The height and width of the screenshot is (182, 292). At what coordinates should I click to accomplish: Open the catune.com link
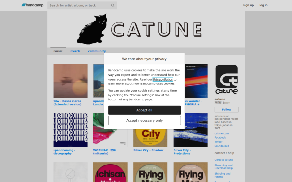coord(221,133)
